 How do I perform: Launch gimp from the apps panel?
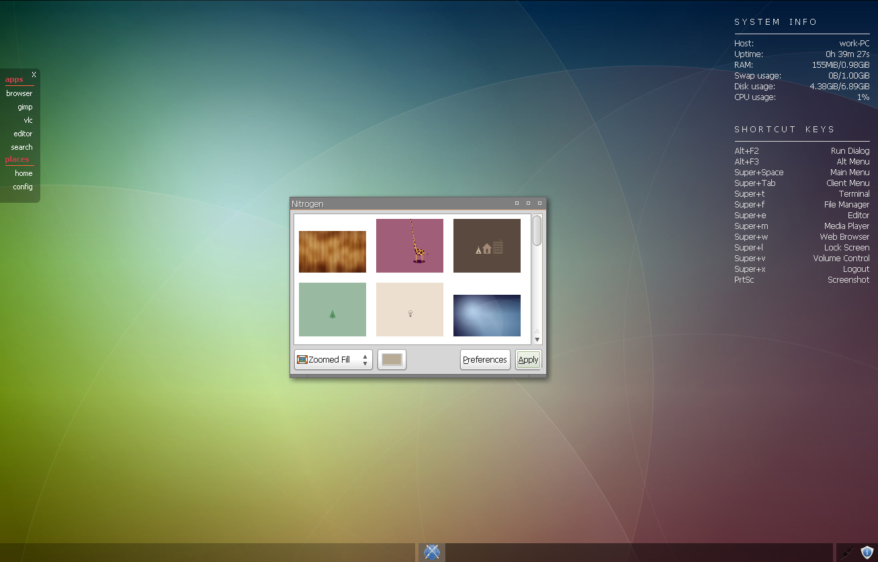25,107
